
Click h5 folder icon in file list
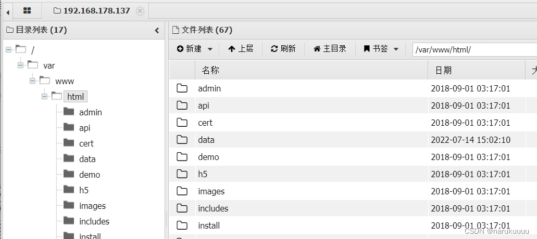pos(182,174)
